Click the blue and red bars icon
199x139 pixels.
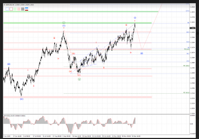[27, 9]
